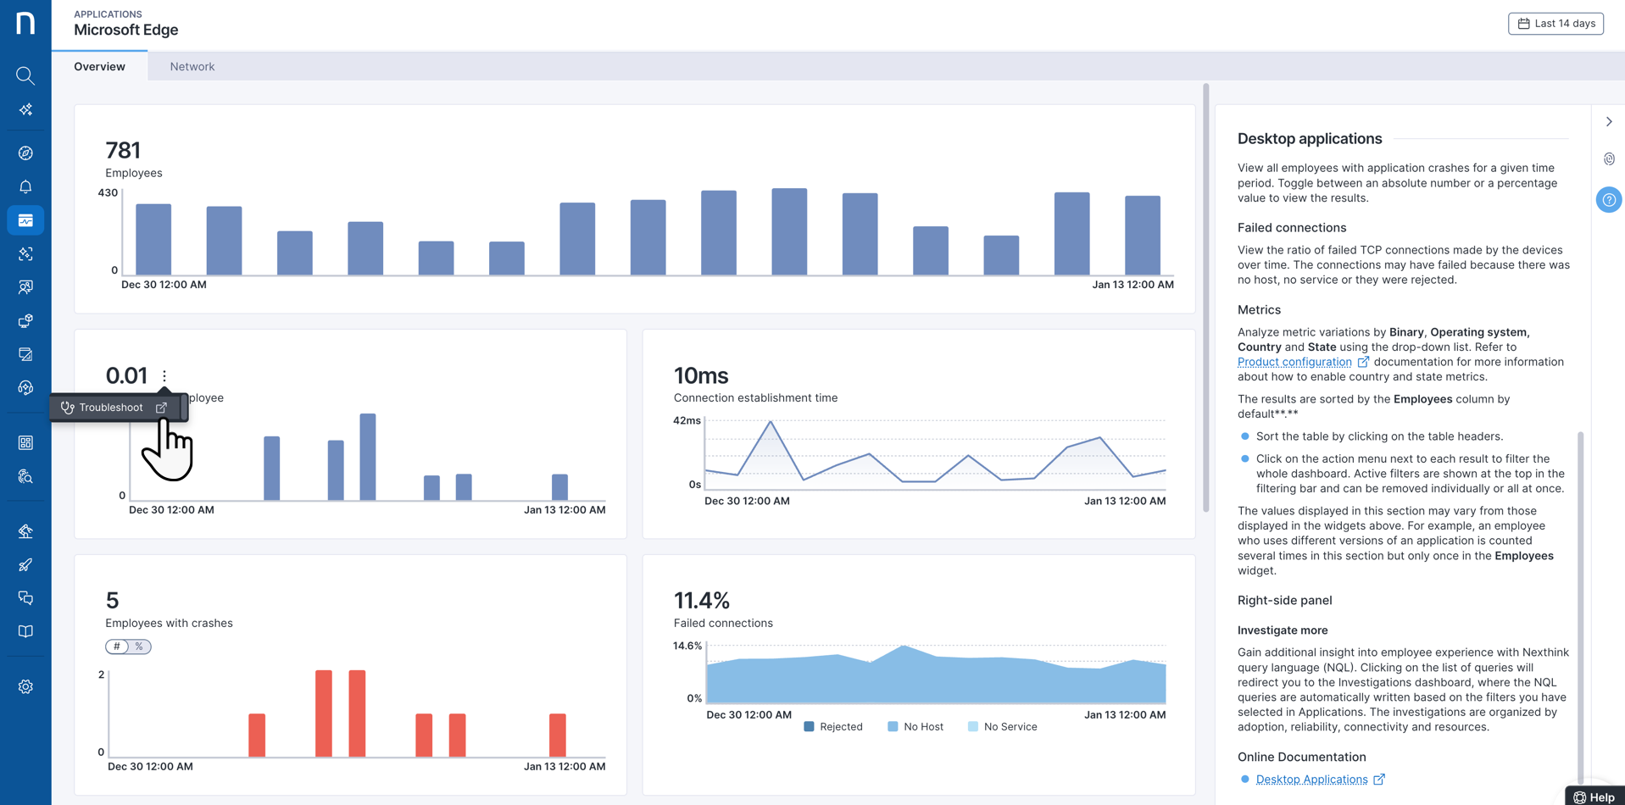The width and height of the screenshot is (1625, 805).
Task: Toggle the Rejected legend series
Action: [x=832, y=727]
